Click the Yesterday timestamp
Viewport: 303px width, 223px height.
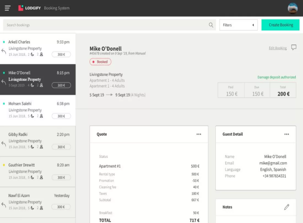(x=62, y=195)
